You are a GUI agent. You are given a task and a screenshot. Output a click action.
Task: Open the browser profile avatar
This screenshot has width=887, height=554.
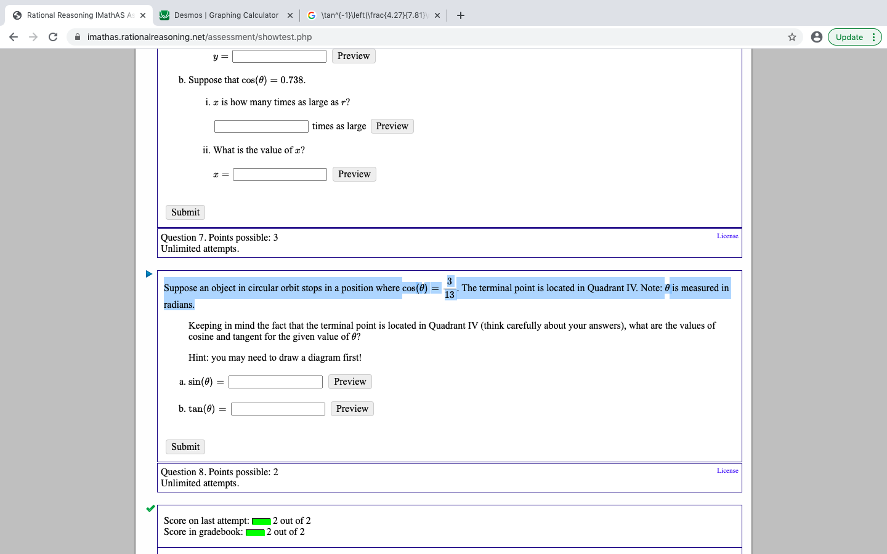817,37
